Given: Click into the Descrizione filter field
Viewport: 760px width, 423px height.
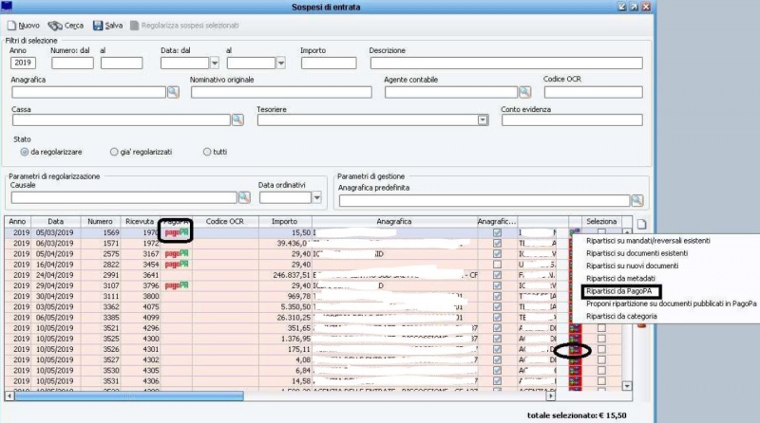Looking at the screenshot, I should coord(506,63).
